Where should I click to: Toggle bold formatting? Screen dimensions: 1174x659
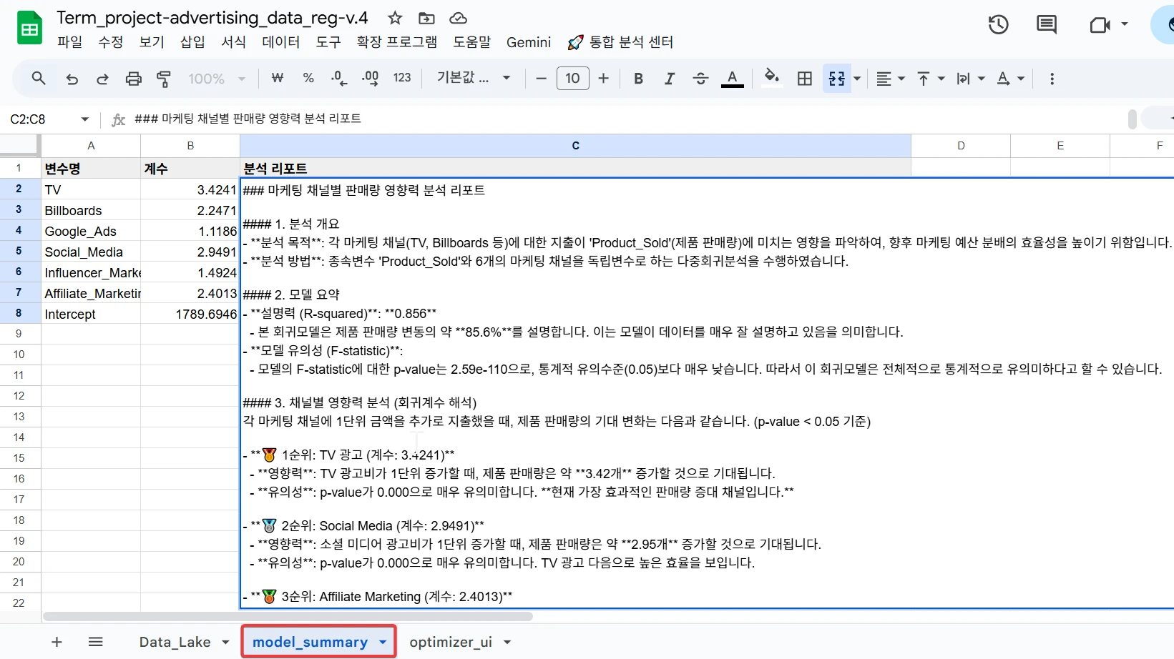pos(638,79)
